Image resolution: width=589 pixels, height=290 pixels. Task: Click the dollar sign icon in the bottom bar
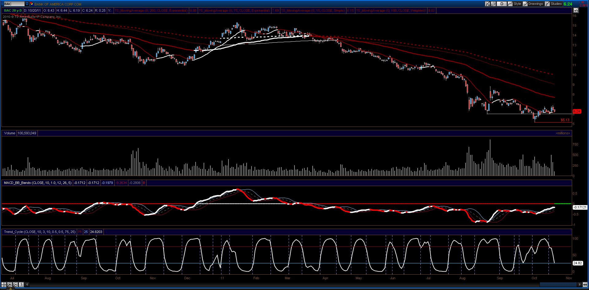21,285
